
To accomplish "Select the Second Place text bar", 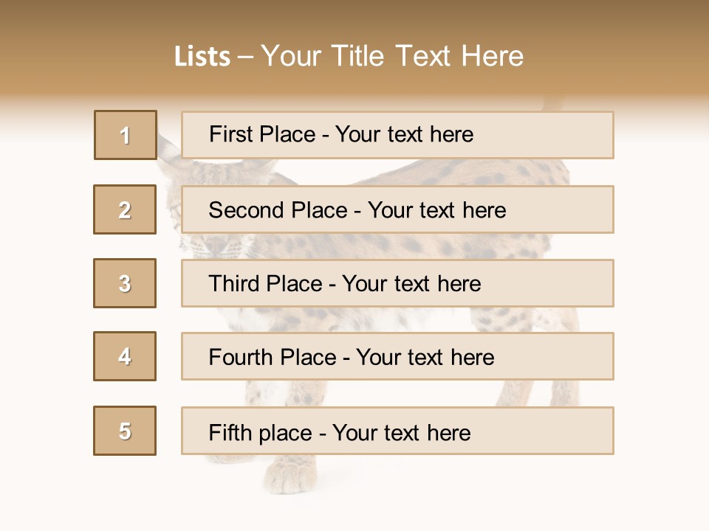I will coord(397,209).
